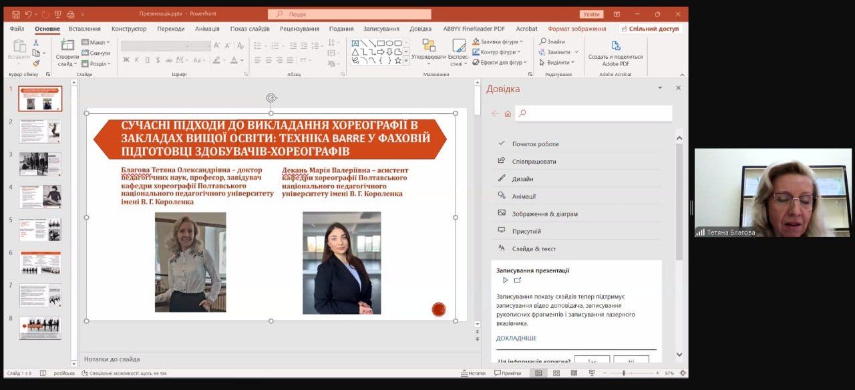Screen dimensions: 855x390
Task: Click the Save icon in the title bar
Action: click(15, 14)
